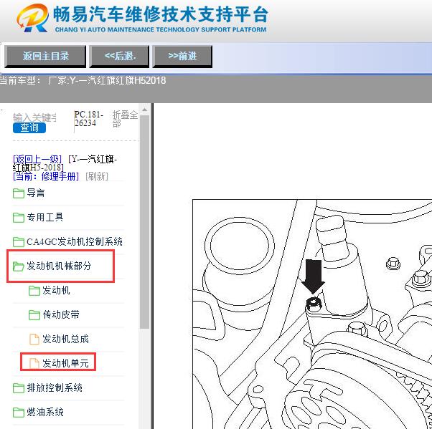Click the 当前：修理手册 link
432x429 pixels.
click(x=46, y=176)
